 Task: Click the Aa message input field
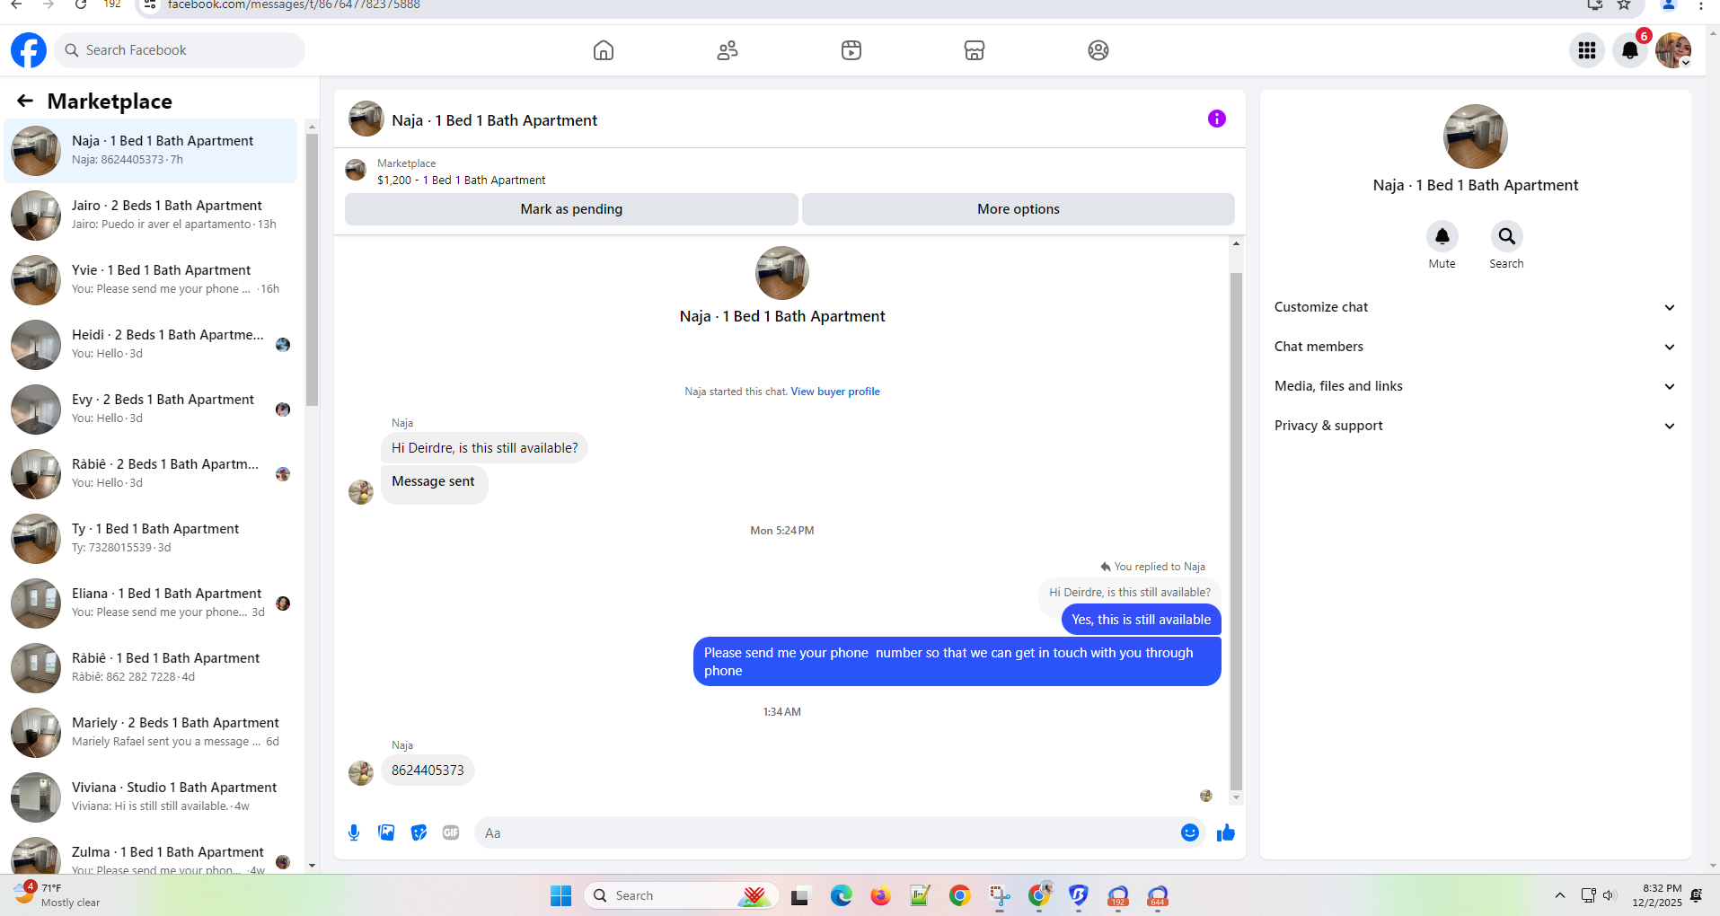pyautogui.click(x=826, y=832)
